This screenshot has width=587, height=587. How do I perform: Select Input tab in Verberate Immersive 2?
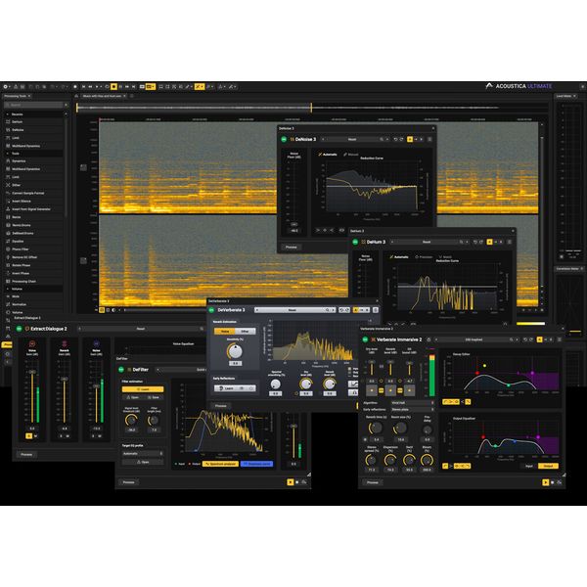coord(529,466)
